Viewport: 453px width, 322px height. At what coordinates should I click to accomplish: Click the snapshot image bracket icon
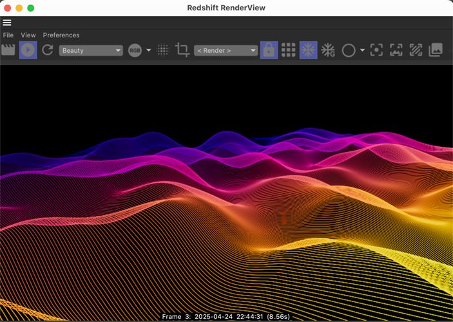coord(396,50)
